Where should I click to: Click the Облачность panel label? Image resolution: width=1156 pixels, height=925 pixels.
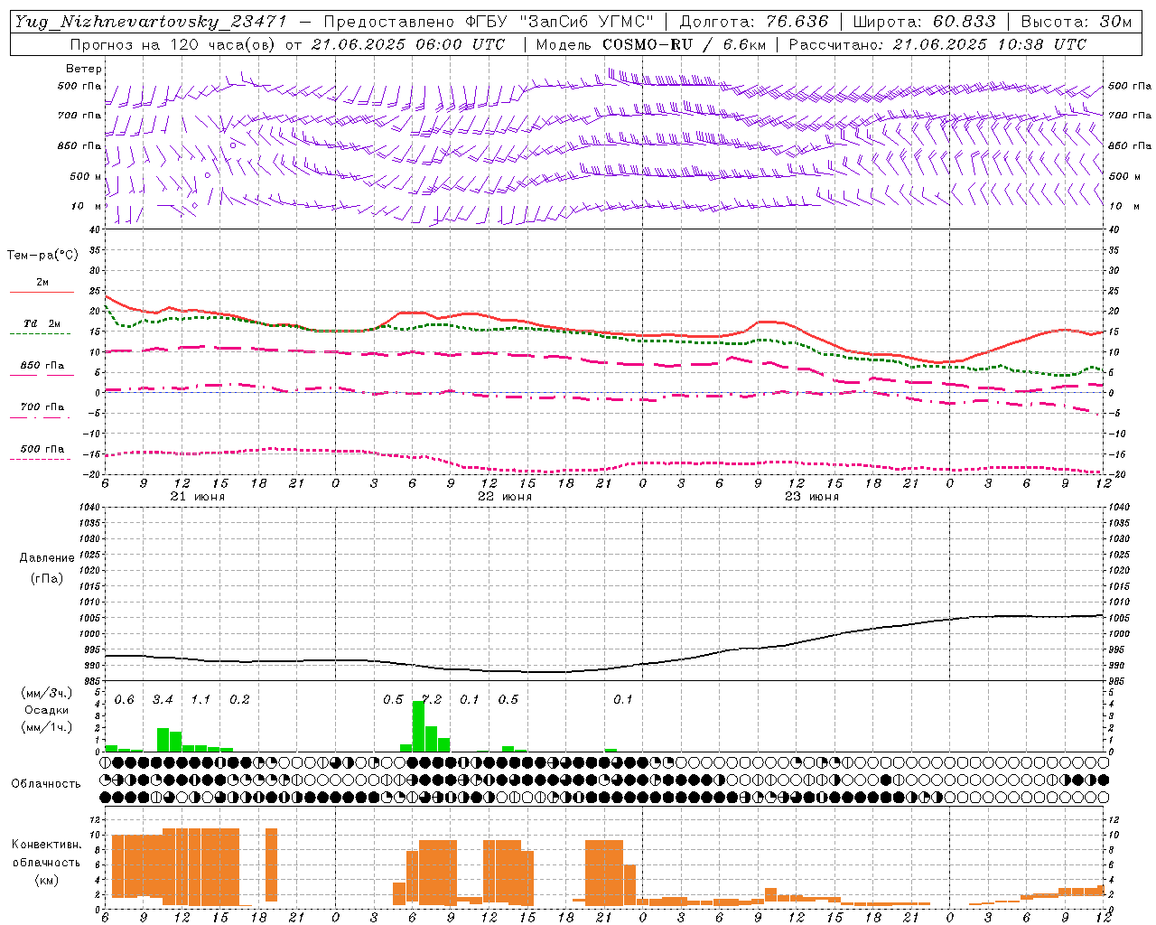(x=46, y=783)
